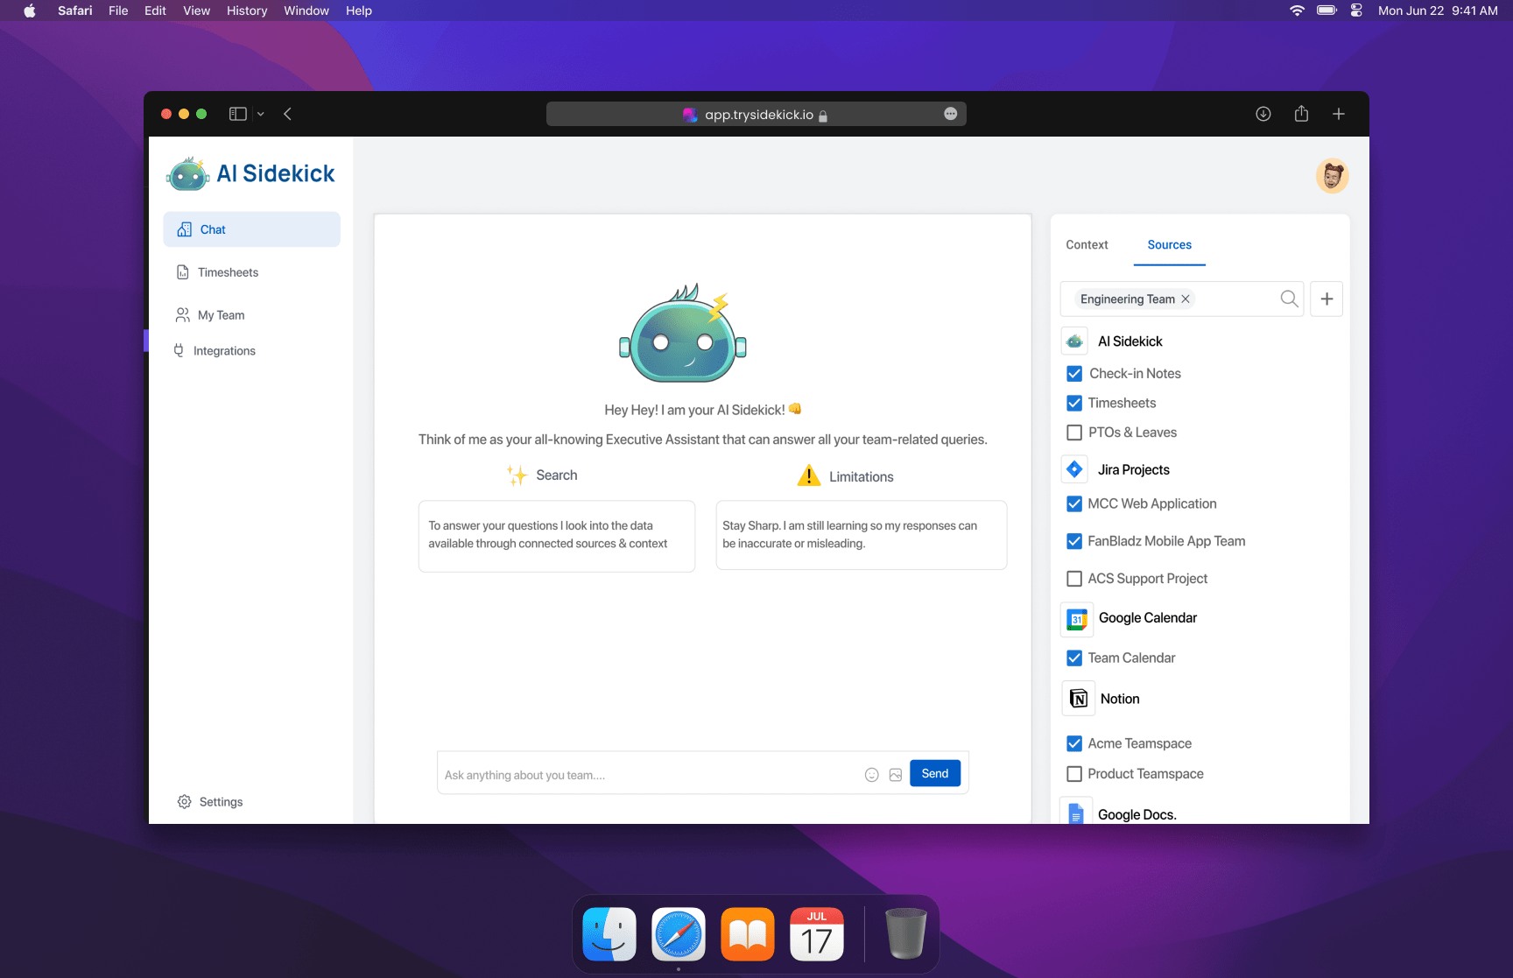The width and height of the screenshot is (1513, 978).
Task: Uncheck MCC Web Application checkbox
Action: pyautogui.click(x=1074, y=504)
